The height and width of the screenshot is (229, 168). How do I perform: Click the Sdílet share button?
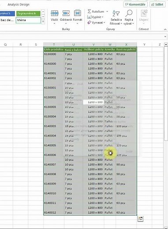tap(157, 4)
